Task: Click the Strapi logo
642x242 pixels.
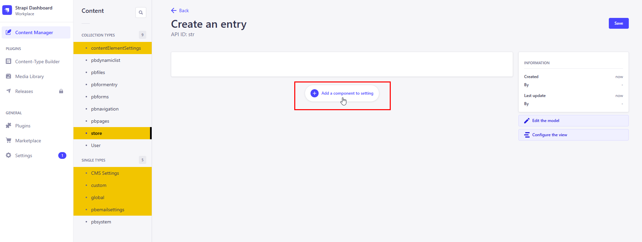Action: tap(7, 10)
